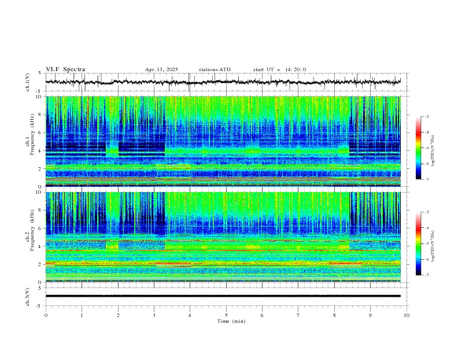
Task: Click time axis tick label '10'
Action: 407,315
